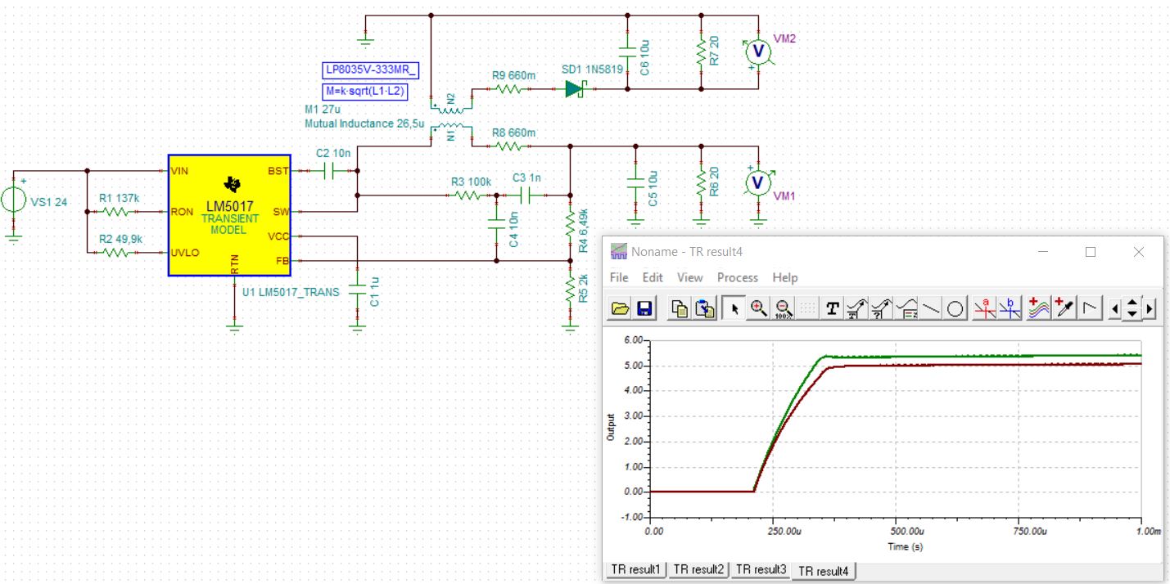Image resolution: width=1170 pixels, height=584 pixels.
Task: Maximize the TR result4 window
Action: coord(1091,252)
